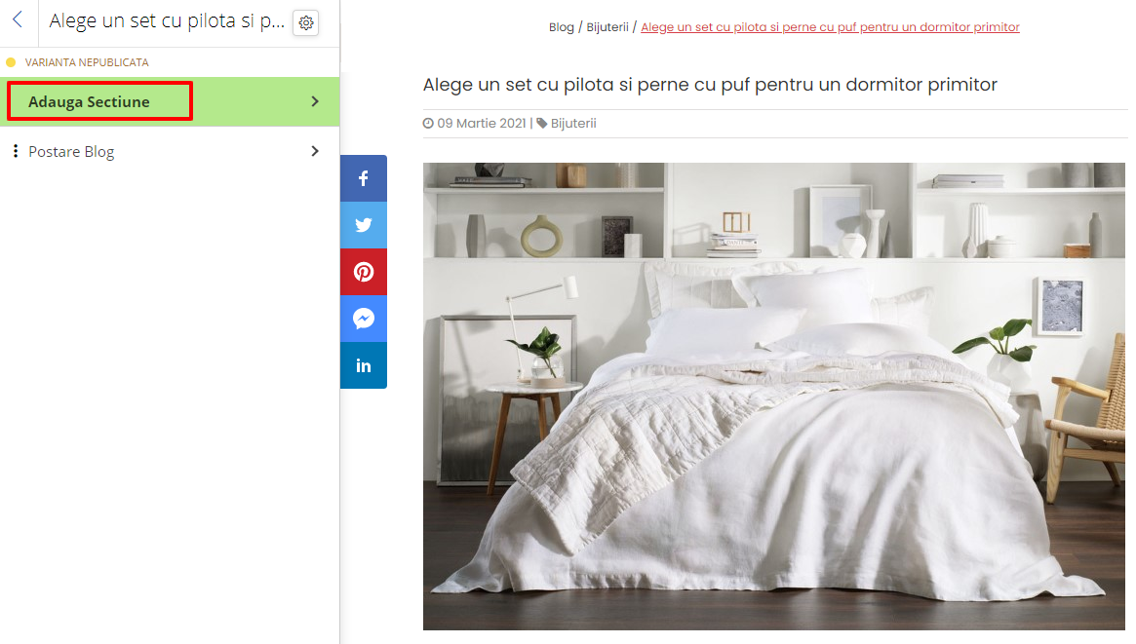
Task: Click the three-dot handle beside Postare Blog
Action: click(x=16, y=151)
